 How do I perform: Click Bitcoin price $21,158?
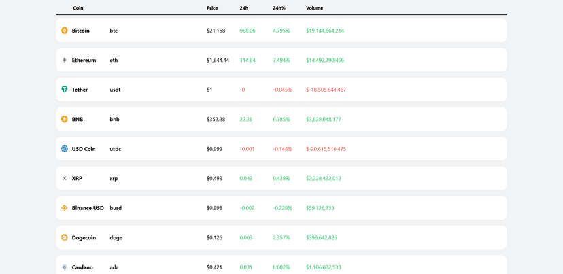click(x=216, y=31)
